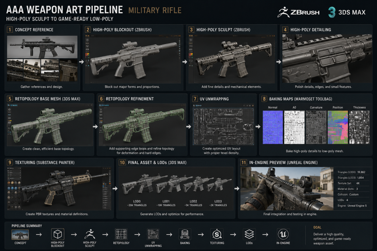Viewport: 377px width, 251px height.
Task: Click "IN-ENGINE PREVIEW (UNREAL ENGINE)" heading
Action: (x=283, y=162)
